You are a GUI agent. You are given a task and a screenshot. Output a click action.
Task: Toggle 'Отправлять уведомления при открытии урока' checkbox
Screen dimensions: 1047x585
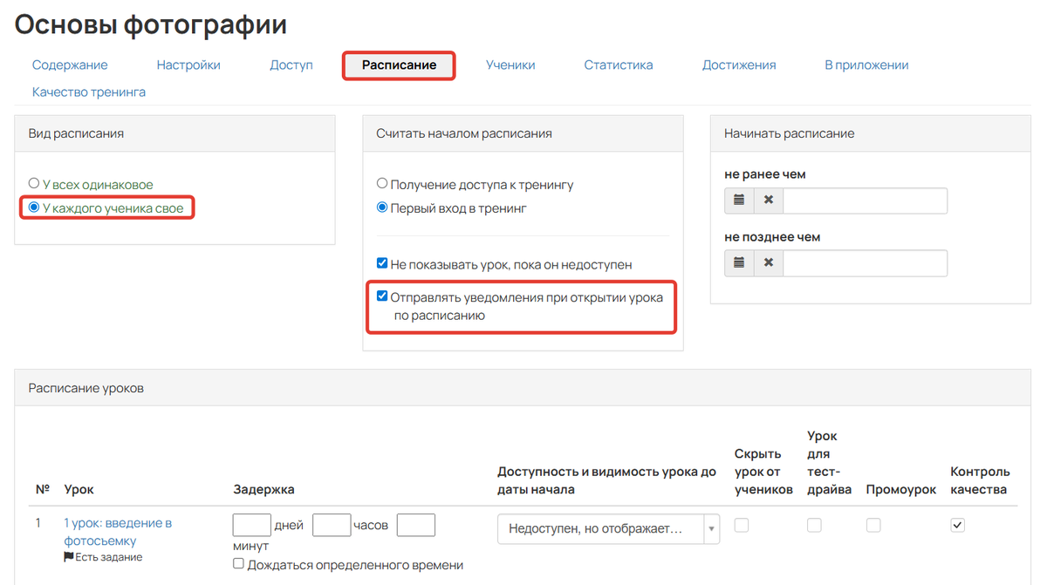click(382, 296)
